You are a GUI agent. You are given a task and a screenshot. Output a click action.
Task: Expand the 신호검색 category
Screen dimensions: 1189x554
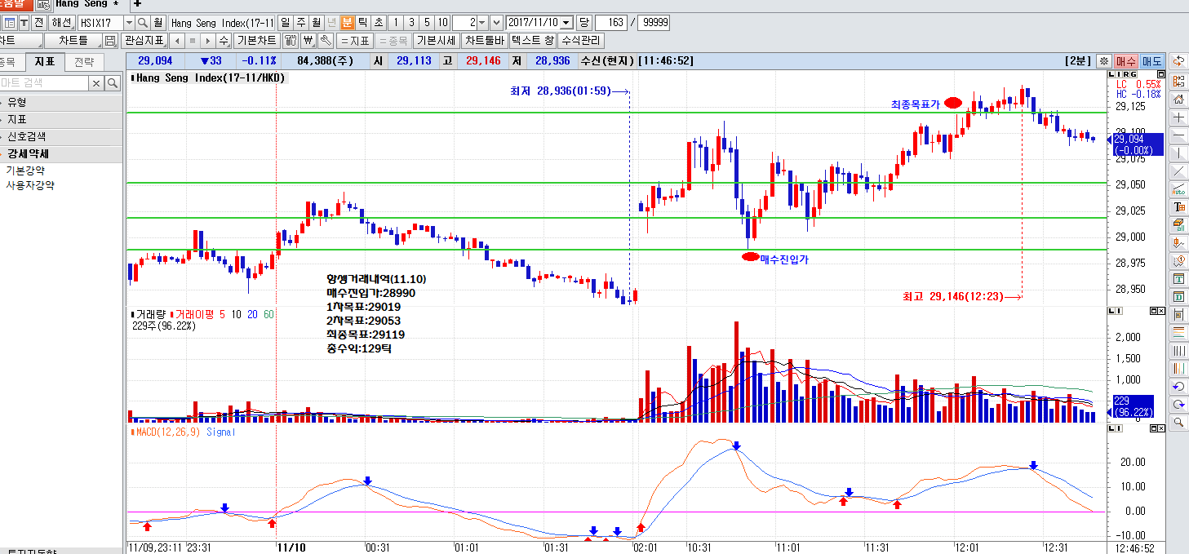click(x=61, y=136)
